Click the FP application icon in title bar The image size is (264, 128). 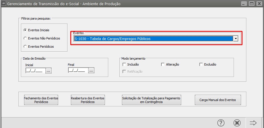pos(3,3)
